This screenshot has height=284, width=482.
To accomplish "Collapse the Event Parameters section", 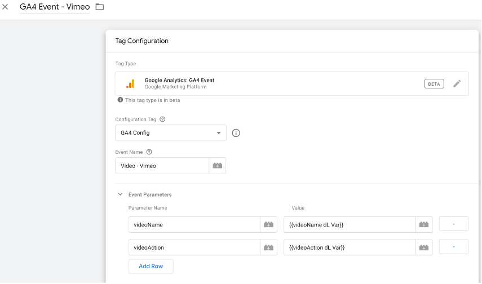I will [120, 194].
